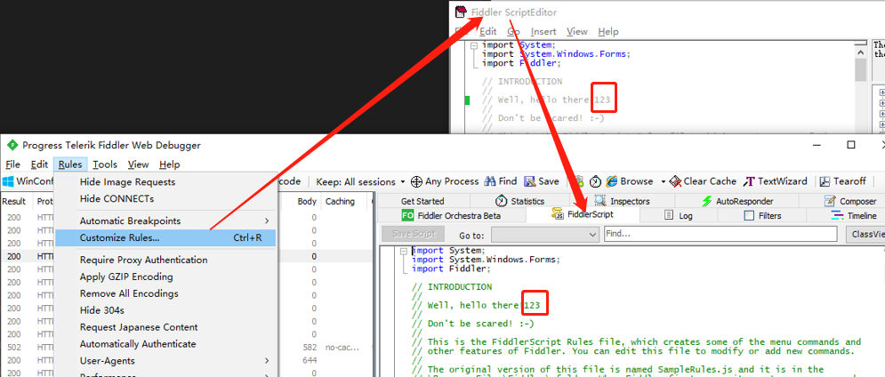Image resolution: width=885 pixels, height=377 pixels.
Task: Click "// Don't be scared! :-)" line in FiddlerScript tab
Action: 473,324
